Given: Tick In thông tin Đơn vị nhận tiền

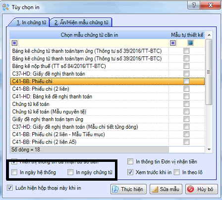Looking at the screenshot, I should pos(130,161).
